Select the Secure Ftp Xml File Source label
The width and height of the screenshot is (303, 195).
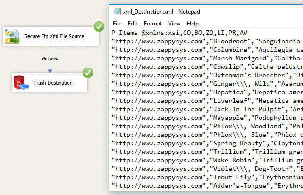[54, 36]
